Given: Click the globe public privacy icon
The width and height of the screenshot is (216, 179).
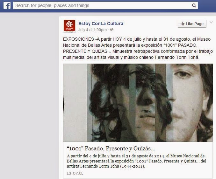Looking at the screenshot, I should (112, 30).
